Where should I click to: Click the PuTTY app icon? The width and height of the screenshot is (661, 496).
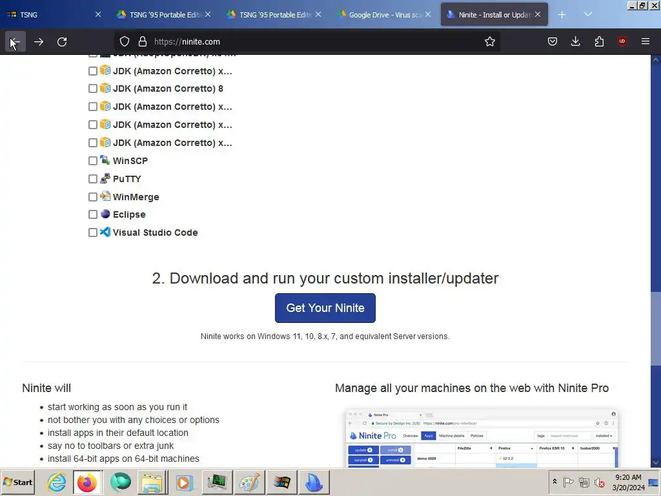(105, 178)
